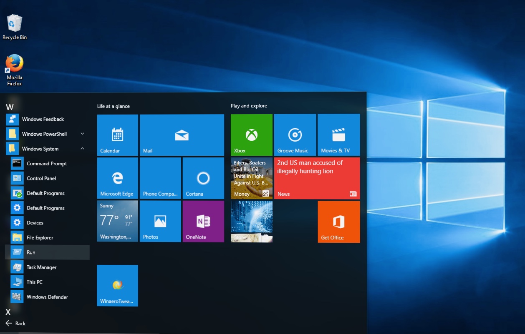Screen dimensions: 525x334
Task: Collapse the Windows System folder chevron
Action: click(82, 149)
